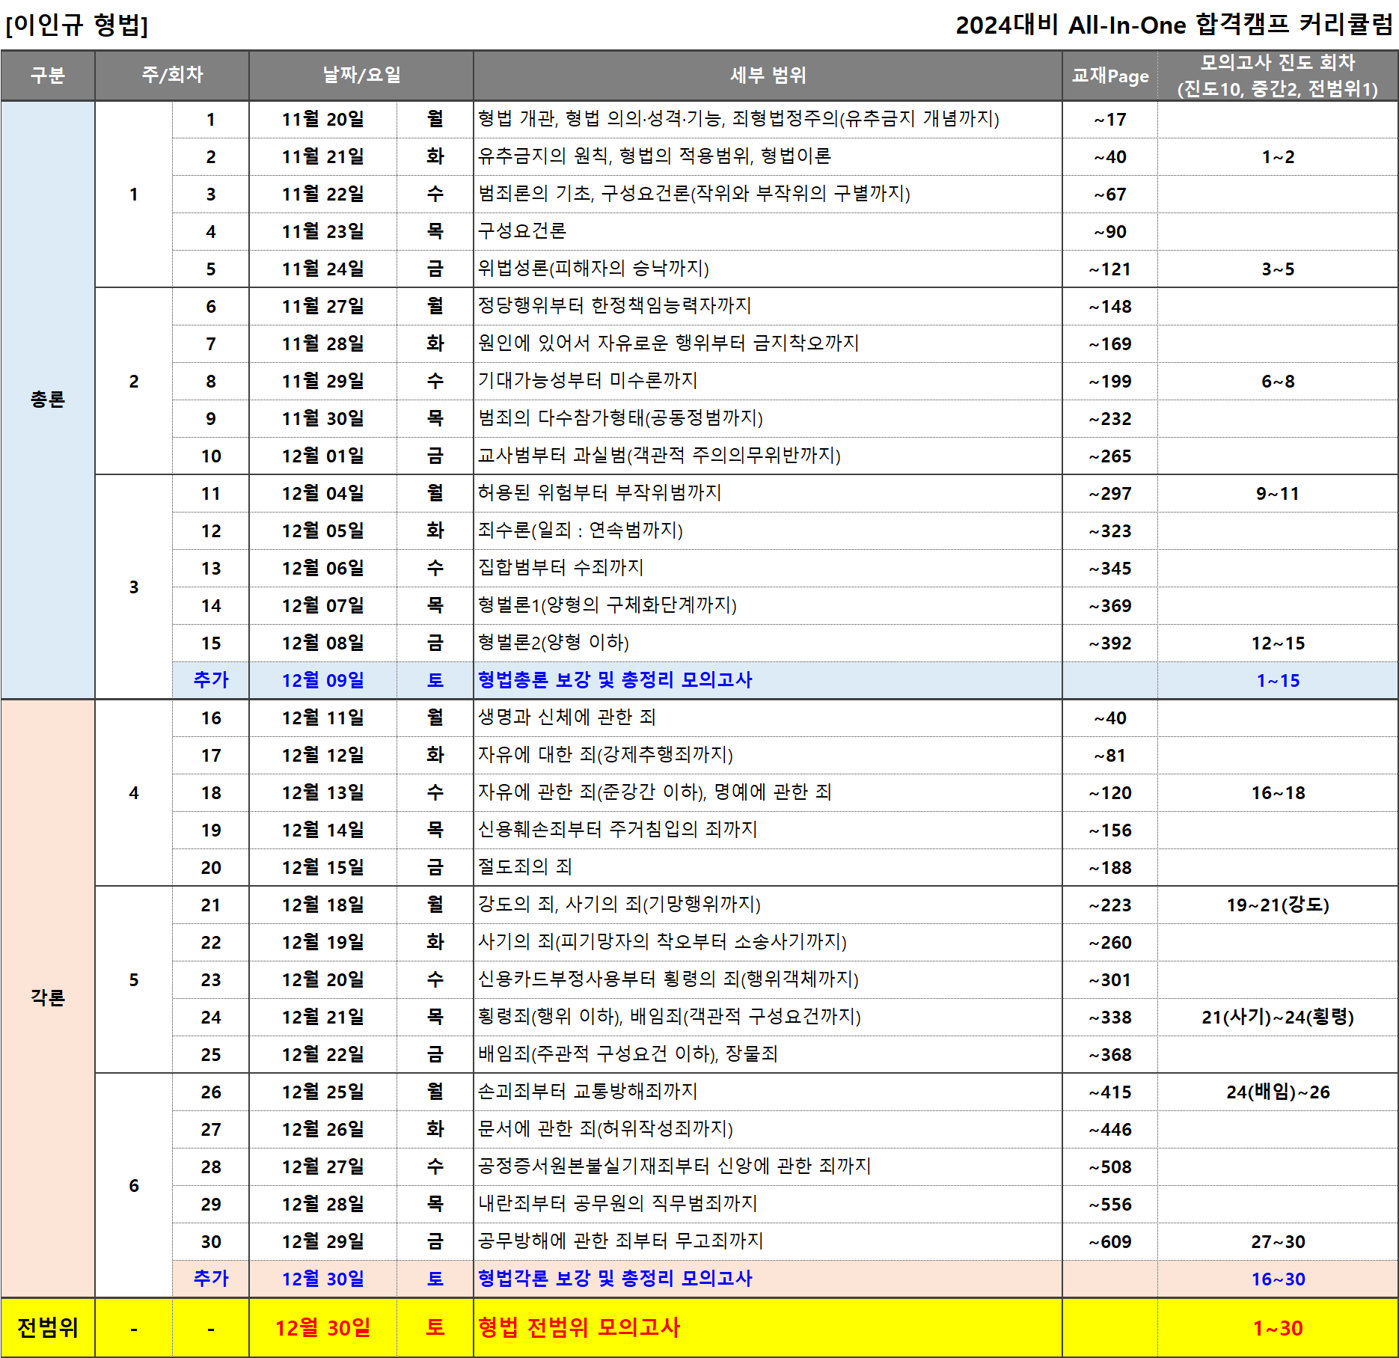Viewport: 1399px width, 1358px height.
Task: Click the '절도죄의 죄' topic cell
Action: pyautogui.click(x=525, y=867)
